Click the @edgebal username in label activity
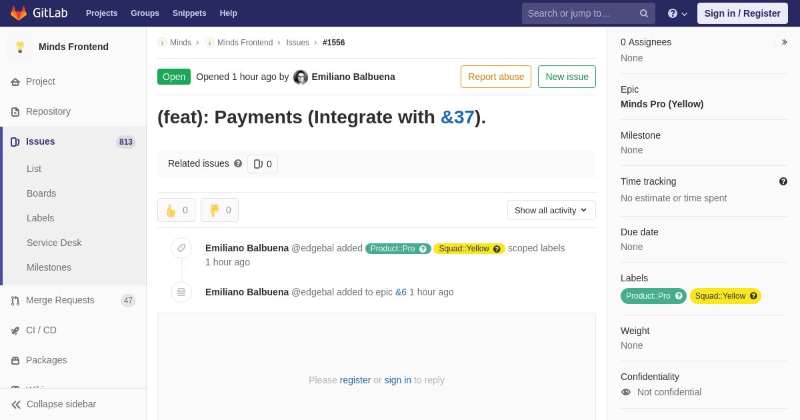 point(313,248)
